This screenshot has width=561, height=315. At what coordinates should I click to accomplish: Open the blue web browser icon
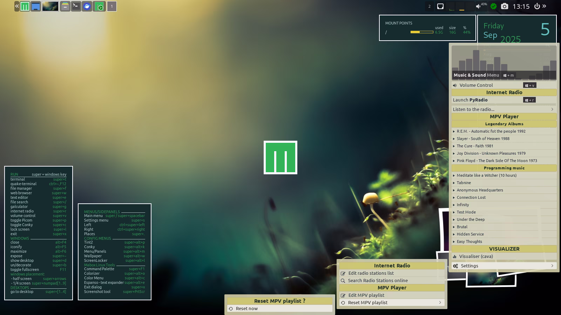pyautogui.click(x=87, y=6)
